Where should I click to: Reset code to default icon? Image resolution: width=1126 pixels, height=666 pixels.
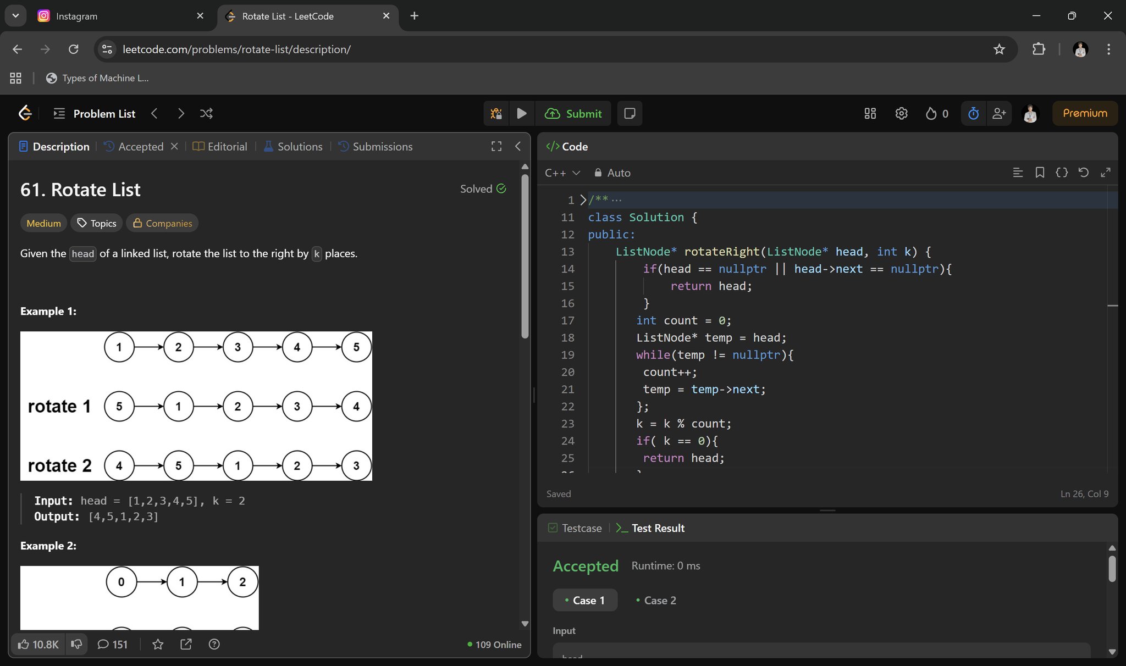(1083, 173)
